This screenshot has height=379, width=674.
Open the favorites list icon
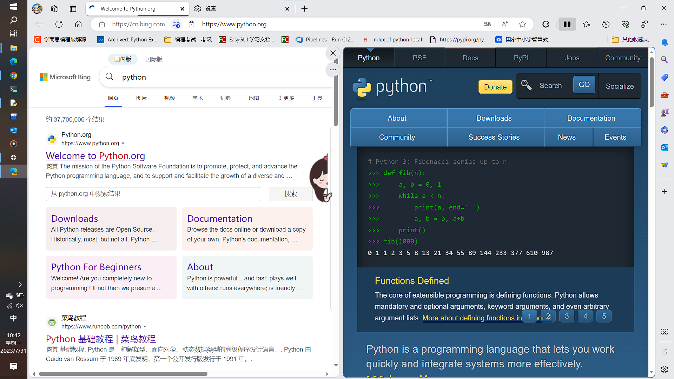(x=587, y=24)
